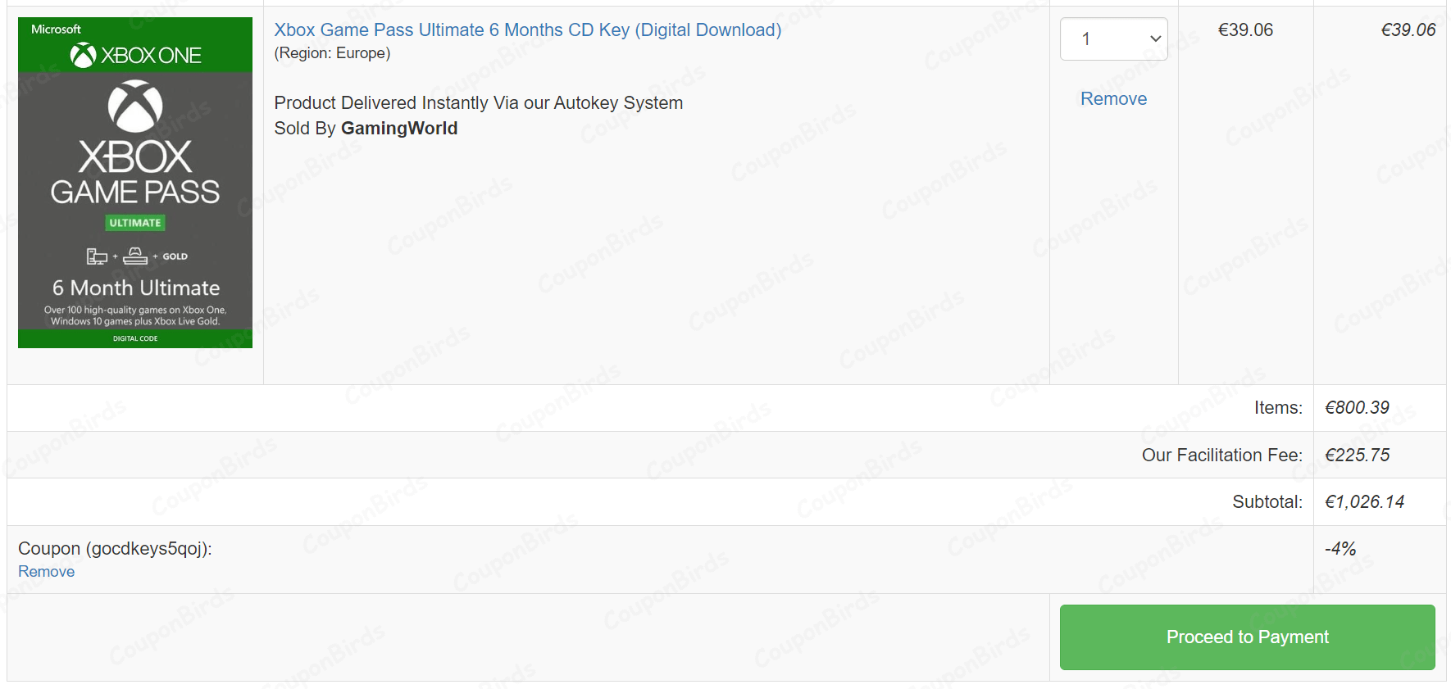Click the '6 Month Ultimate' text on the cover
The image size is (1451, 689).
tap(136, 288)
